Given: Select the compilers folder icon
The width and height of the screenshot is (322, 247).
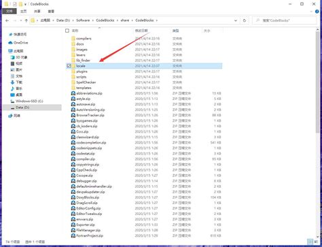Looking at the screenshot, I should click(x=73, y=38).
